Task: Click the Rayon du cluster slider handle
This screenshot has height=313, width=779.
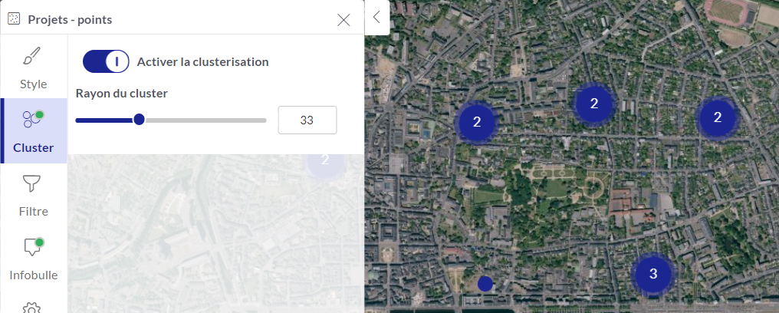Action: pos(139,120)
